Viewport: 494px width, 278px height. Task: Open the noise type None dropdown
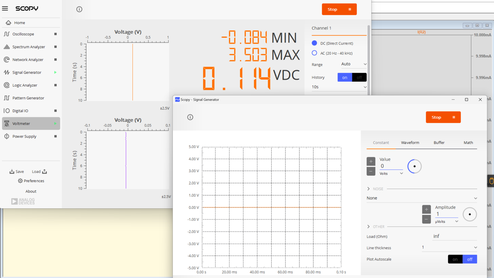pyautogui.click(x=422, y=198)
